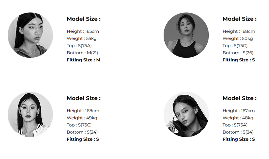This screenshot has width=269, height=159.
Task: Select the 'Bottom : S(26)' text
Action: pyautogui.click(x=238, y=53)
